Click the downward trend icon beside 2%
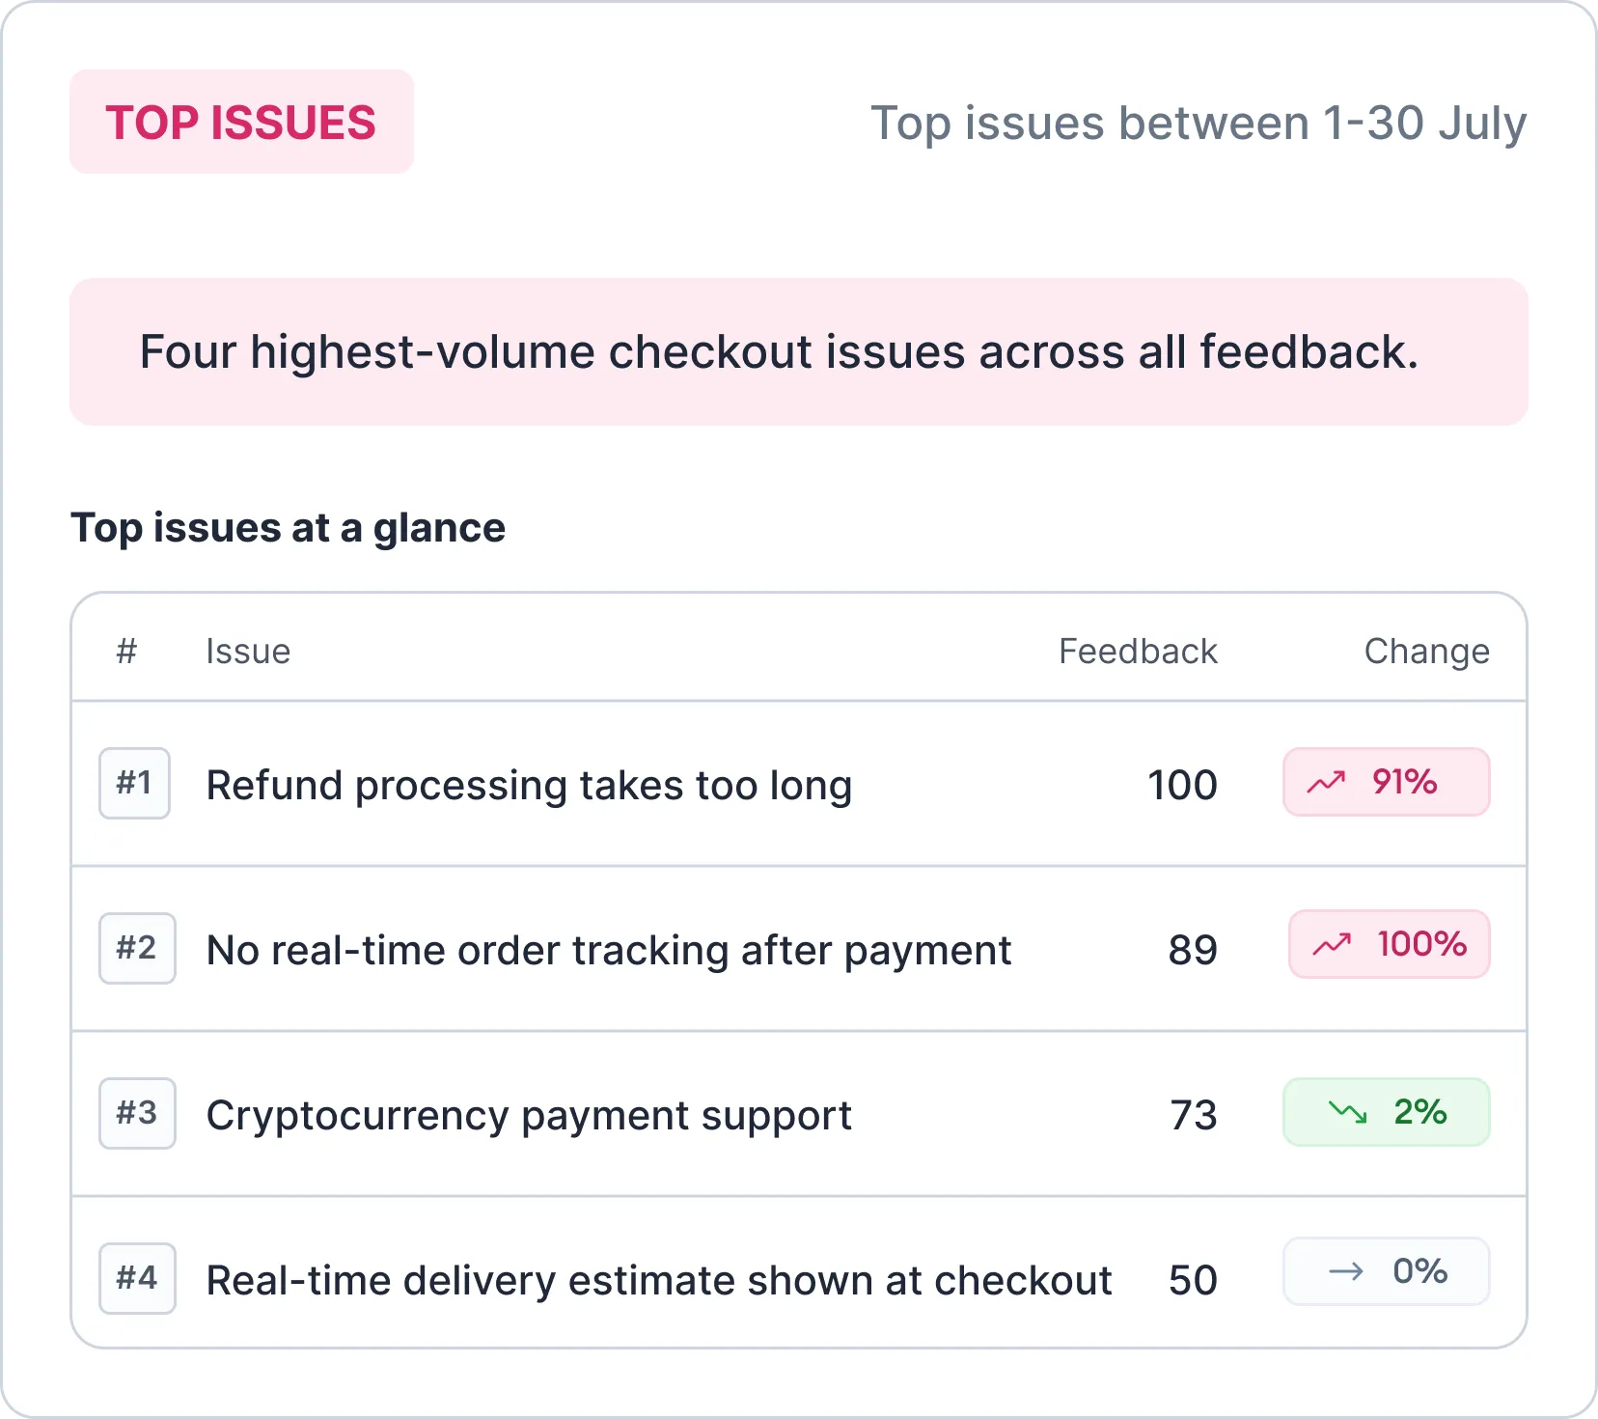 point(1348,1112)
